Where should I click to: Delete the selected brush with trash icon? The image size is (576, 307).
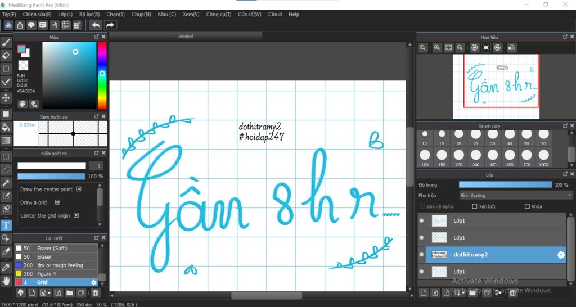click(x=95, y=293)
